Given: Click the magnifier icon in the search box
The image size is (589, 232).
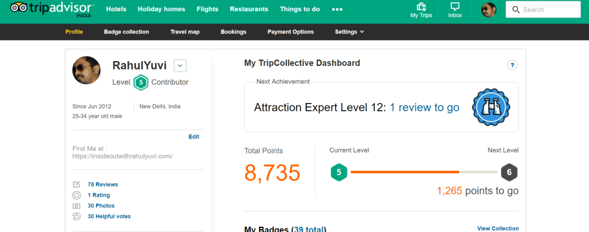Looking at the screenshot, I should (516, 10).
